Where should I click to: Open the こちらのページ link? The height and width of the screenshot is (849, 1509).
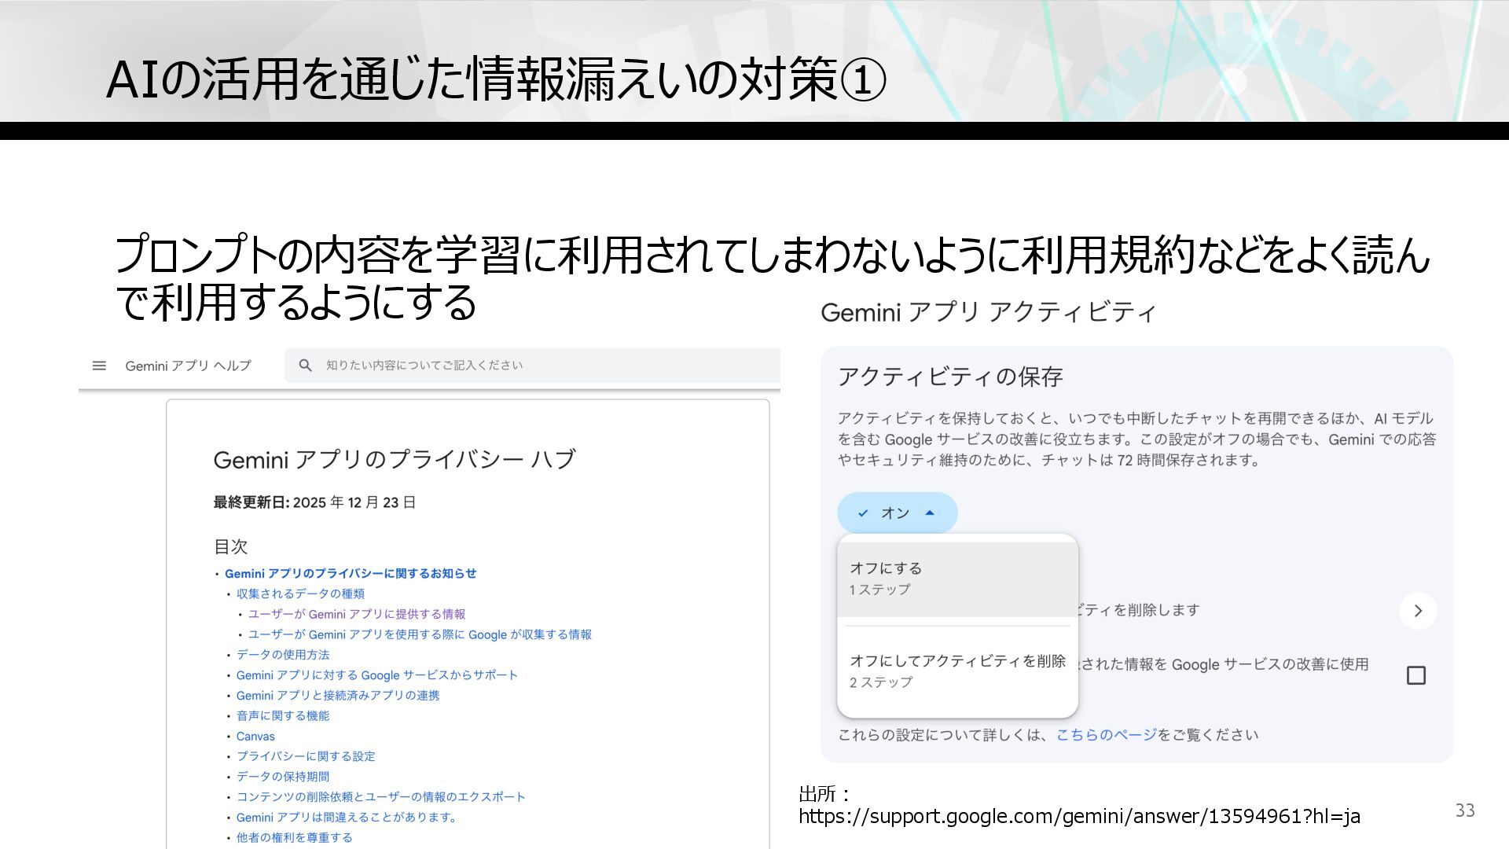(1106, 735)
